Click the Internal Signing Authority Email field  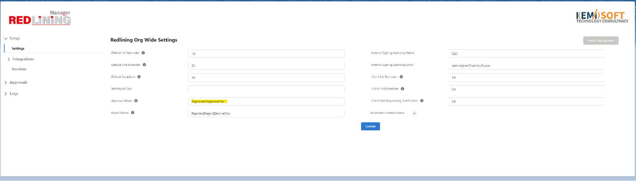coord(526,66)
